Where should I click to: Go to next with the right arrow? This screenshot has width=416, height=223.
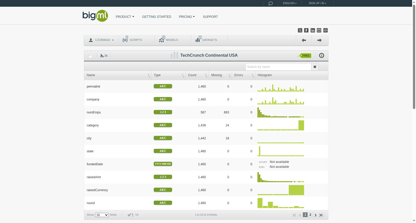[x=320, y=40]
